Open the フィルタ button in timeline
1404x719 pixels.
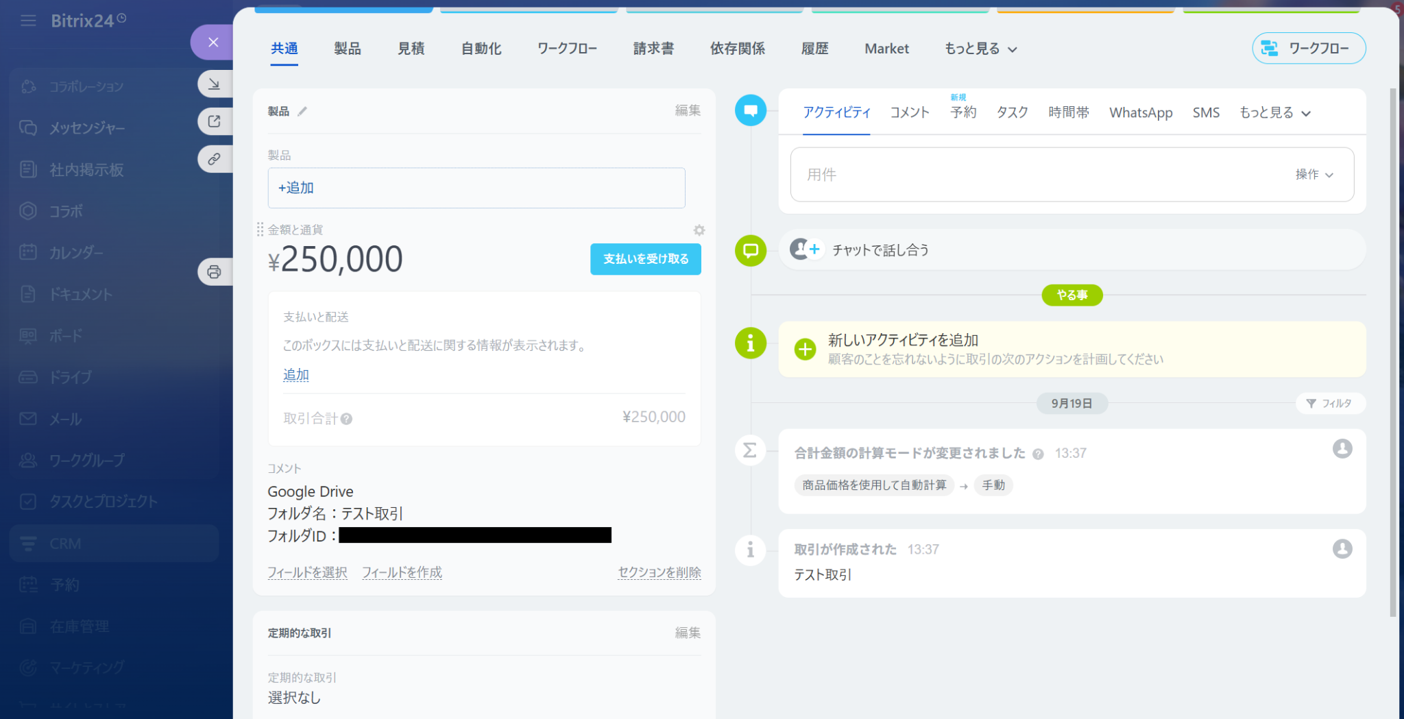[x=1329, y=404]
